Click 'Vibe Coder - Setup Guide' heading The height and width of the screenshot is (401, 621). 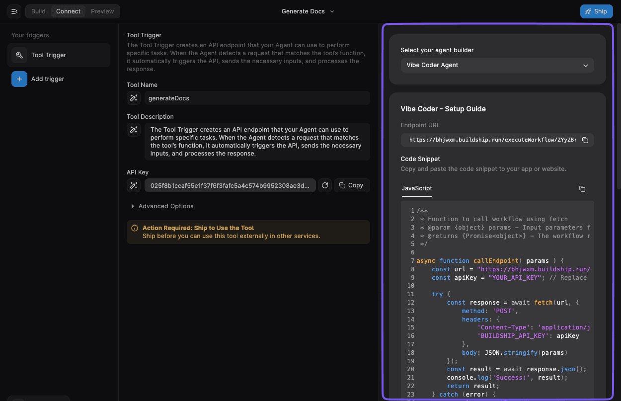pos(443,109)
